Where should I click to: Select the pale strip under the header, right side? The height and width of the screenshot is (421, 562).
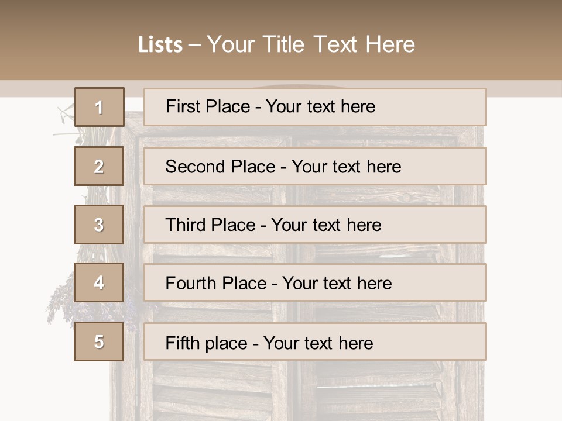click(x=524, y=89)
